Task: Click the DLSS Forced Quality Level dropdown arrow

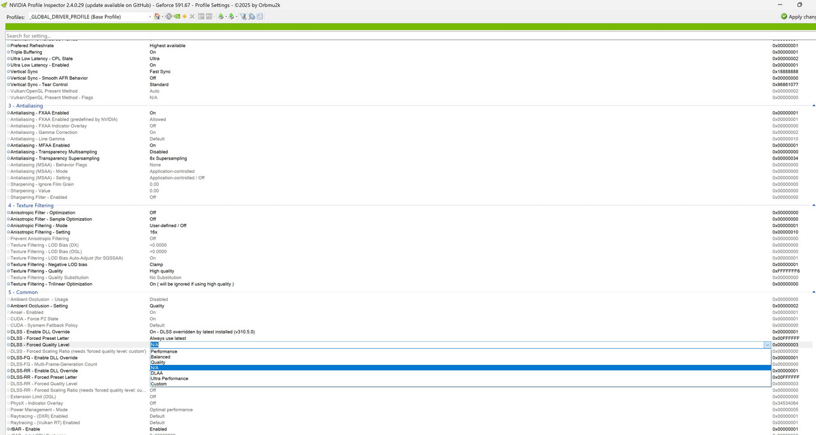Action: pyautogui.click(x=768, y=345)
